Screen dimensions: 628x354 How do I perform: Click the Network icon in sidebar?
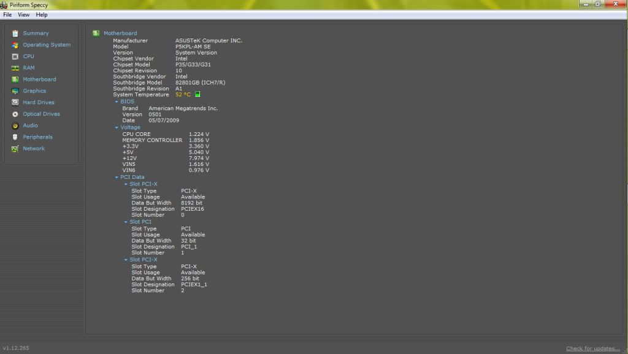click(x=15, y=149)
